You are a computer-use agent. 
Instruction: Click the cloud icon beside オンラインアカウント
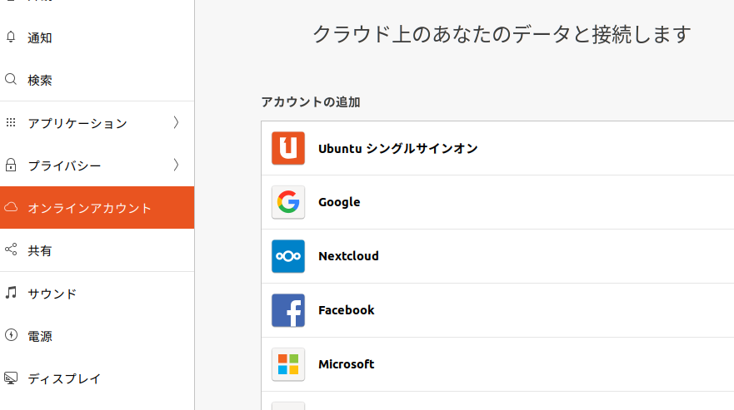(x=11, y=207)
